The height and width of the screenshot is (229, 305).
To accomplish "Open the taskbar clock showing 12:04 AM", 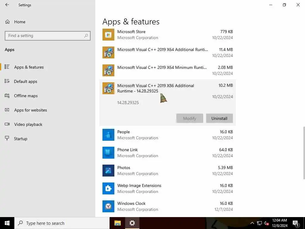I will pyautogui.click(x=279, y=223).
